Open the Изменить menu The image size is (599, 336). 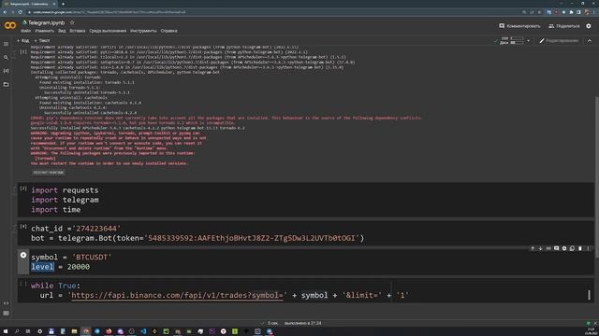pyautogui.click(x=44, y=31)
